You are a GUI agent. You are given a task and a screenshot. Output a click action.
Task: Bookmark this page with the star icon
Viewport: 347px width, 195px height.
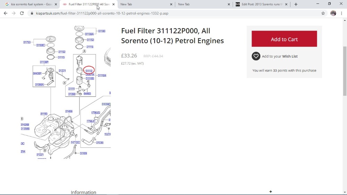pos(323,13)
